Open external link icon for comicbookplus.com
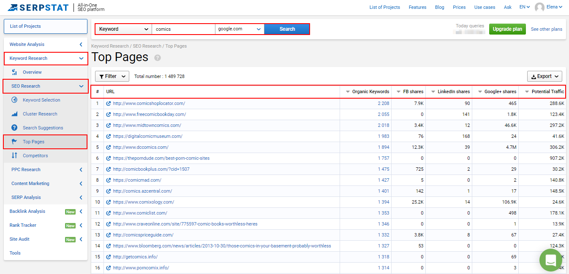 (109, 169)
